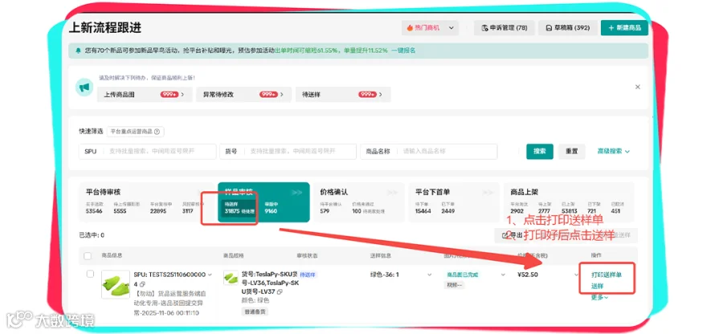Screen dimensions: 723x334
Task: Click the green 搜索 button
Action: [x=540, y=151]
